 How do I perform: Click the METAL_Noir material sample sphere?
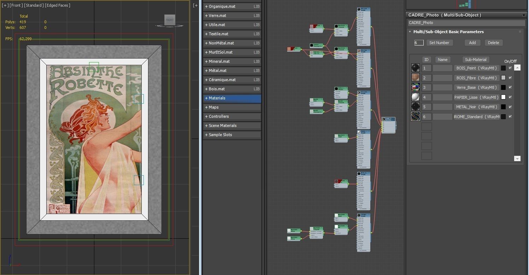click(416, 107)
